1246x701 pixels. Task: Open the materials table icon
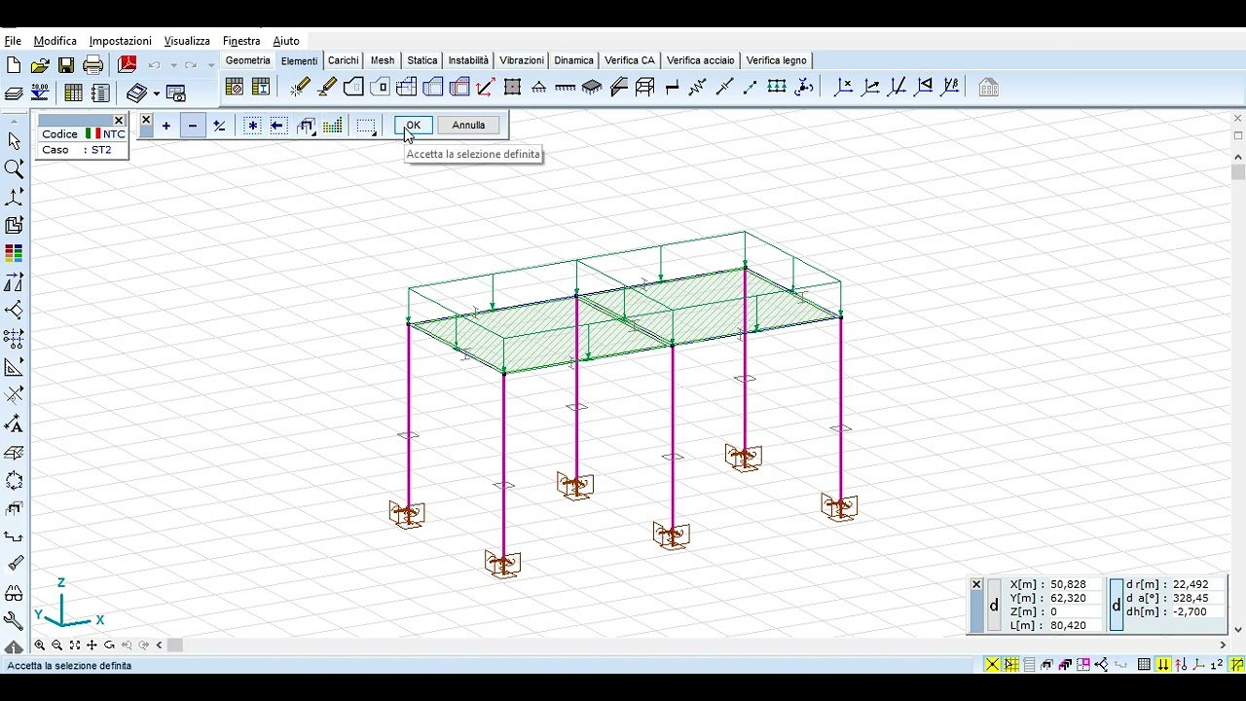pos(234,88)
